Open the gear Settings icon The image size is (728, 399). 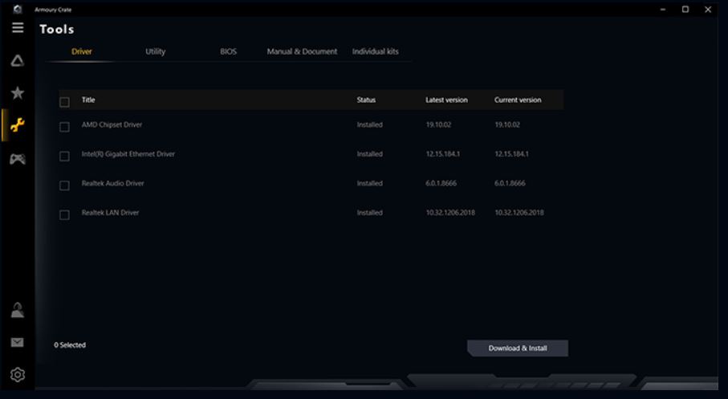pos(17,375)
